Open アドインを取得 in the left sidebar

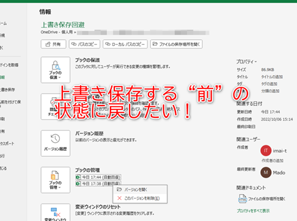point(9,65)
